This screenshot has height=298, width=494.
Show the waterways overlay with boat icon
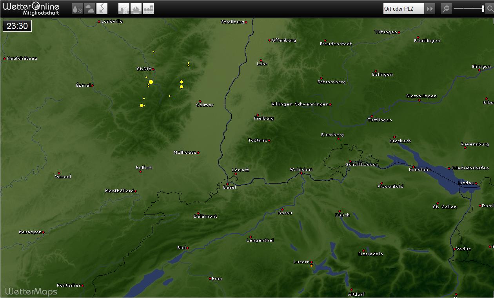pyautogui.click(x=136, y=9)
